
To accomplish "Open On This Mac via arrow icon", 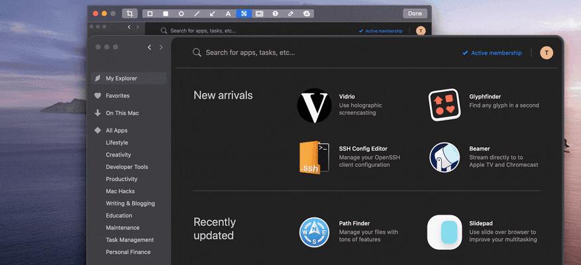I will [97, 113].
